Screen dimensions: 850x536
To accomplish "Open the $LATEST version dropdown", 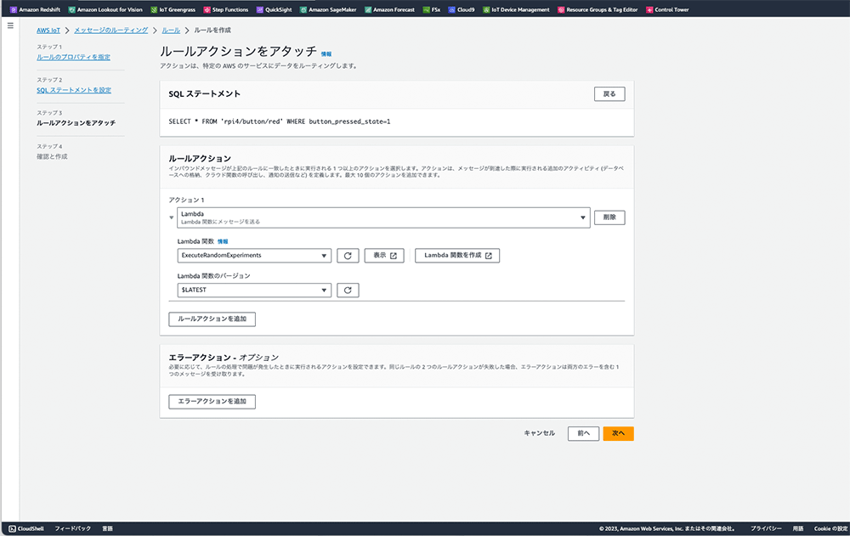I will point(254,290).
